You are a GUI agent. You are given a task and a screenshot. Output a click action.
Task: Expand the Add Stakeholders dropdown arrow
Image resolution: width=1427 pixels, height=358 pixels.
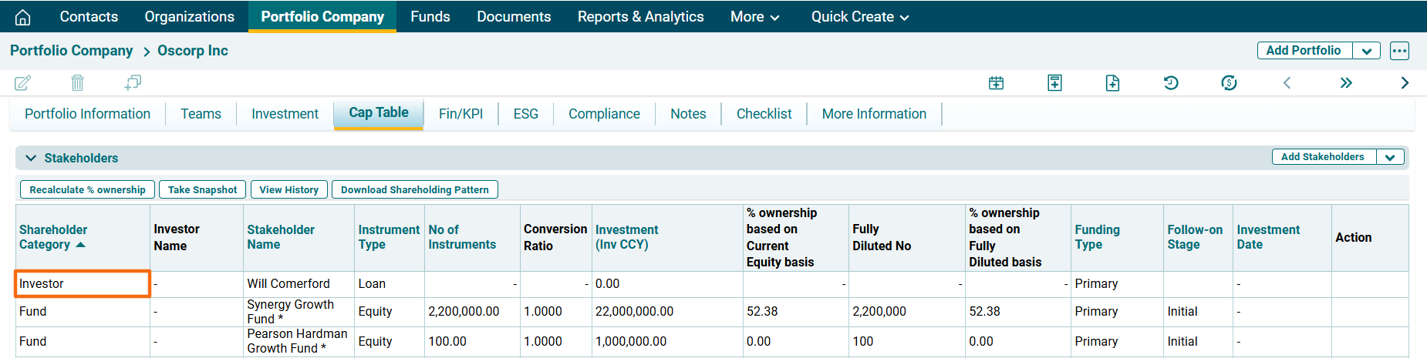[1390, 157]
